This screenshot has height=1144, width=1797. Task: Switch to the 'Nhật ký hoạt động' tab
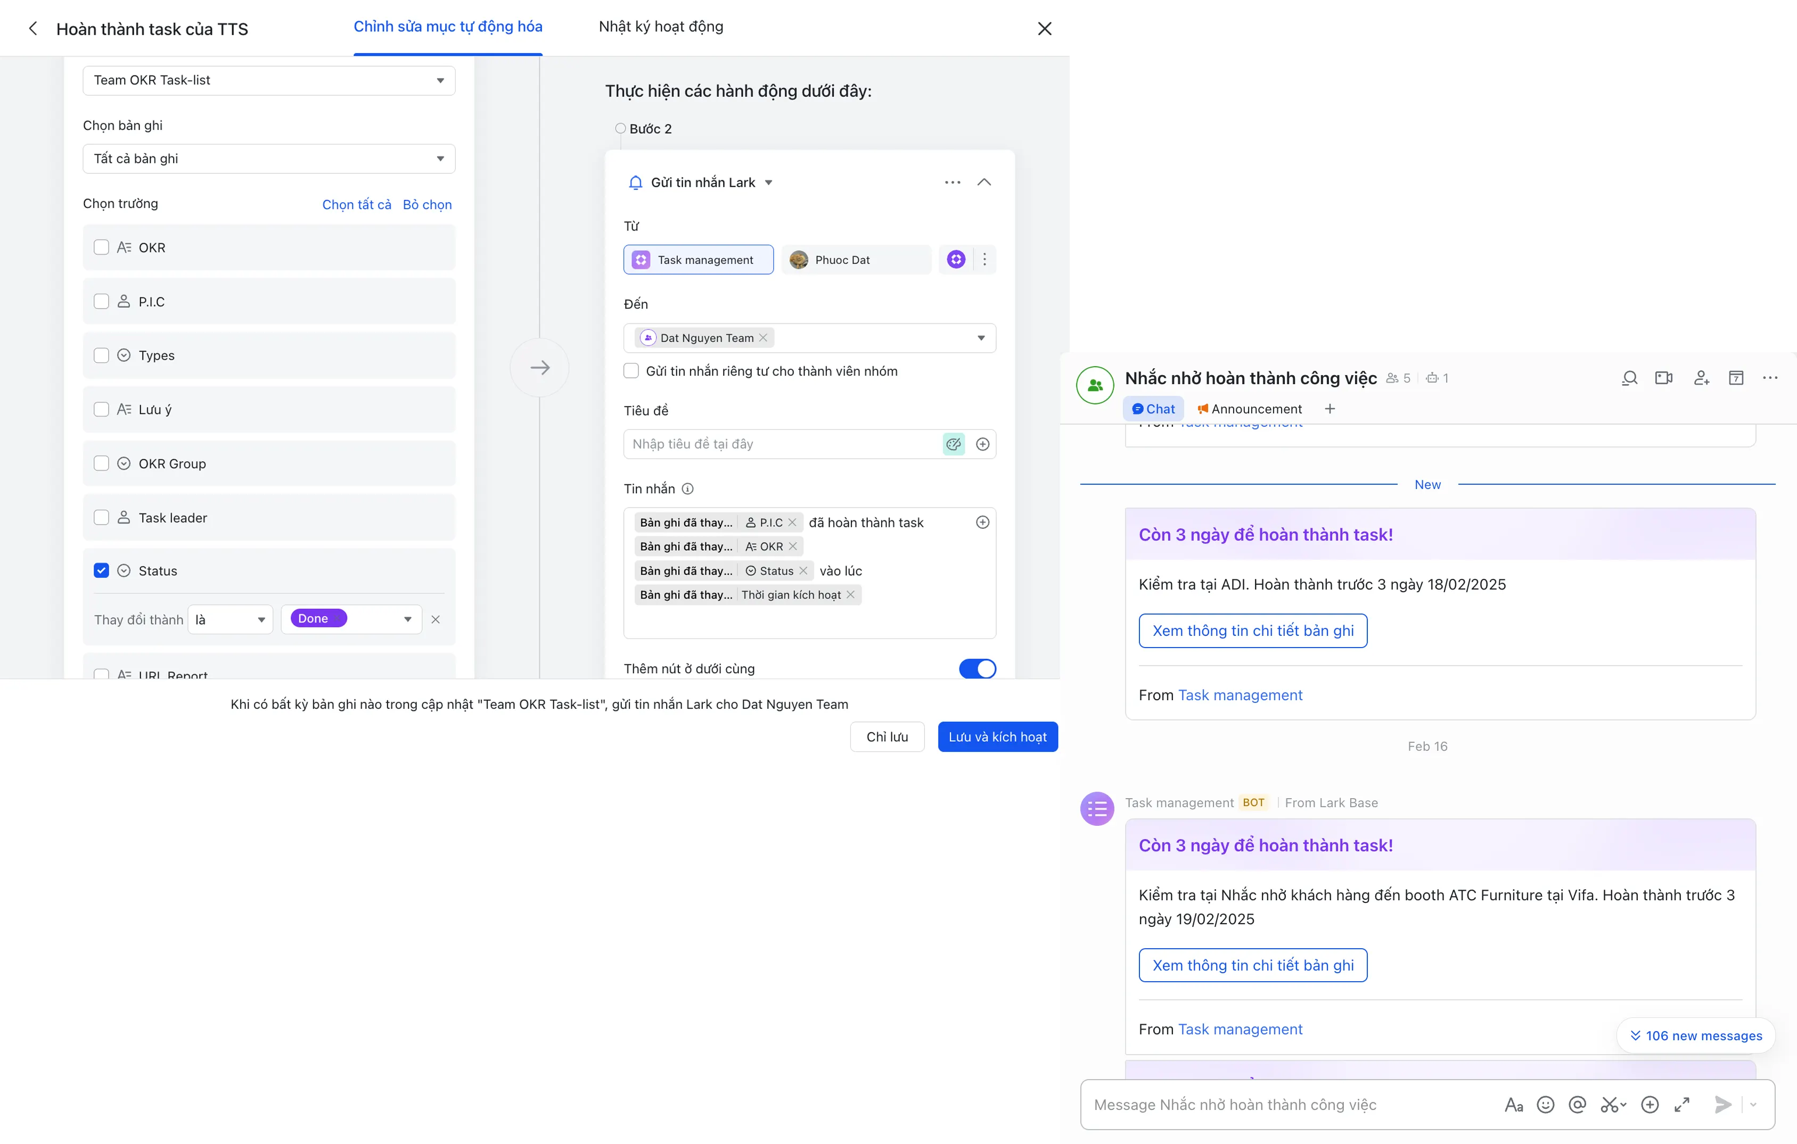(x=660, y=27)
